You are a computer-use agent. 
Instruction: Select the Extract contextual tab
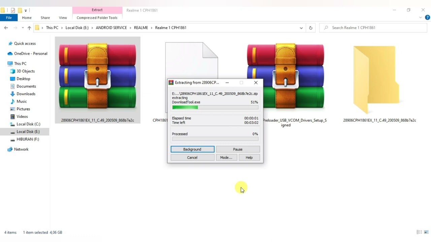point(97,10)
